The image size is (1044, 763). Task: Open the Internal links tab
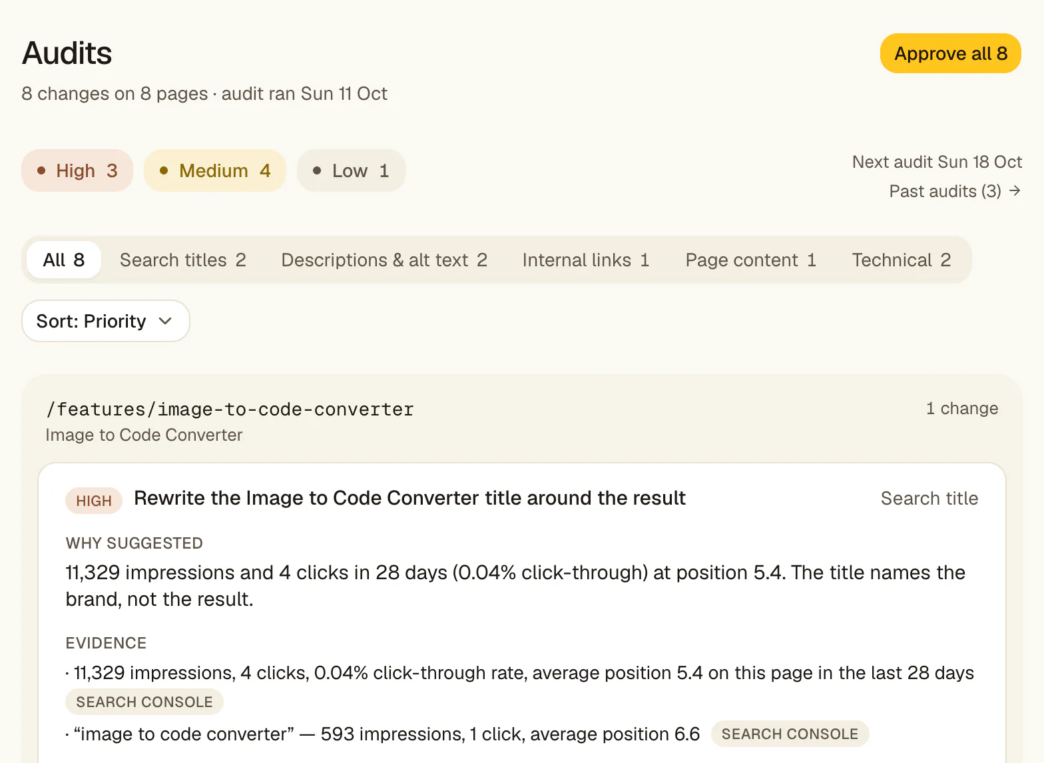pyautogui.click(x=586, y=260)
